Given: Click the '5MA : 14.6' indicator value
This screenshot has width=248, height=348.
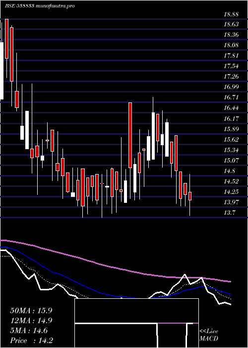Looking at the screenshot, I should pos(29,331).
